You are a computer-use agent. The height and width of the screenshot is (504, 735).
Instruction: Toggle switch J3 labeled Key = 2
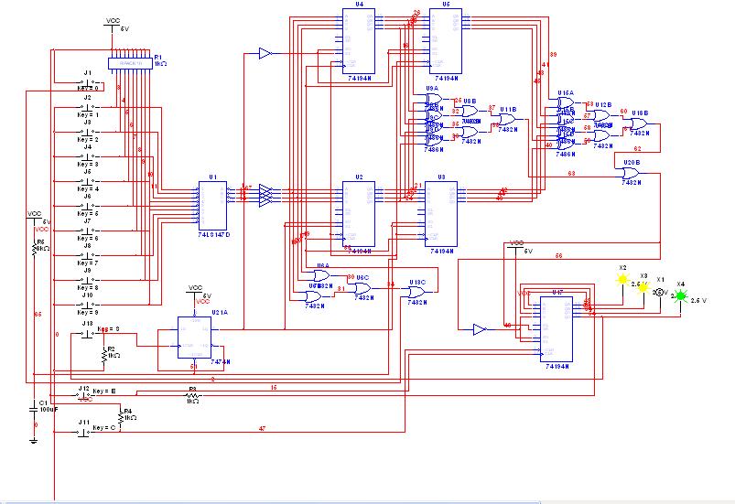coord(88,133)
